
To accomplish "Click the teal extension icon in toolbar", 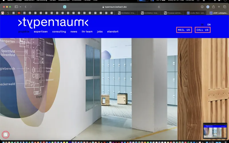I will (64, 7).
